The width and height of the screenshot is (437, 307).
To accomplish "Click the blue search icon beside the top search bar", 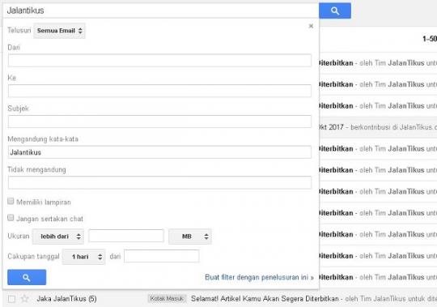I will click(x=335, y=11).
